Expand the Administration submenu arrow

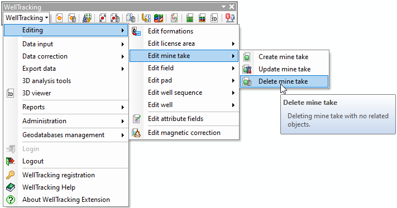pos(122,122)
